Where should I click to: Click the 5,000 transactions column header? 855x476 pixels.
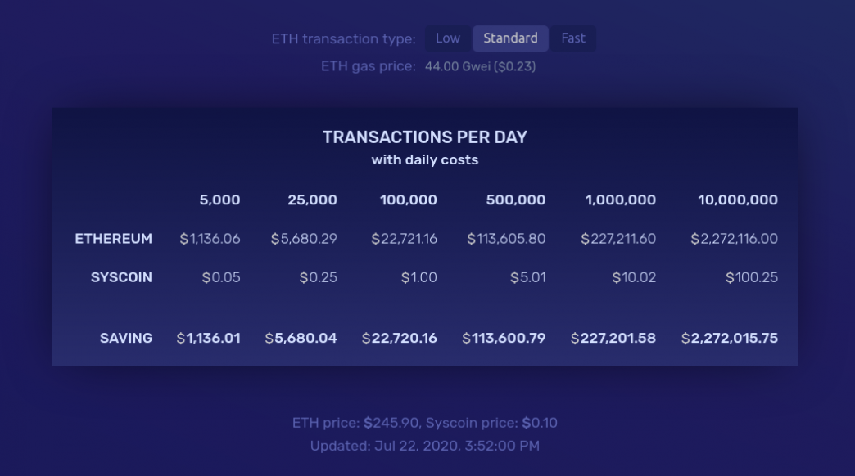(x=219, y=200)
